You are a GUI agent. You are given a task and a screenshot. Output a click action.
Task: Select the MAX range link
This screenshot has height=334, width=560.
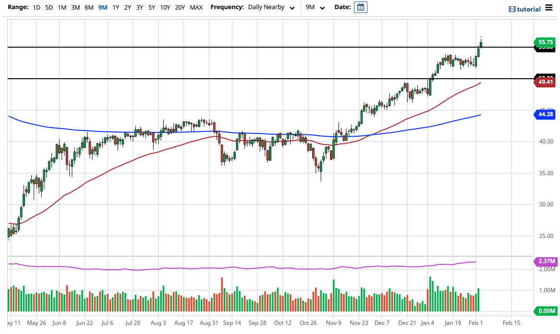[x=196, y=8]
